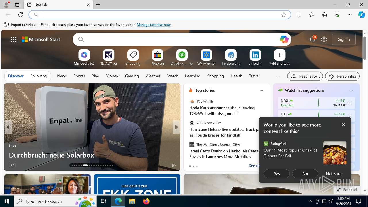368x207 pixels.
Task: Read Hurricane Helene live updates story
Action: pyautogui.click(x=224, y=132)
